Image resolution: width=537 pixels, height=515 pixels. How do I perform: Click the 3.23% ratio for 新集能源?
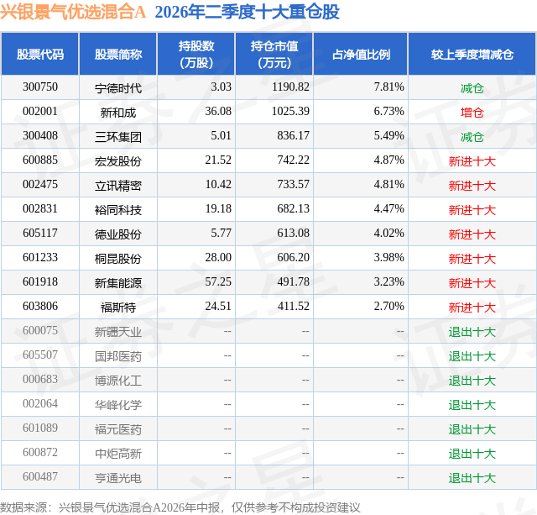(x=388, y=281)
